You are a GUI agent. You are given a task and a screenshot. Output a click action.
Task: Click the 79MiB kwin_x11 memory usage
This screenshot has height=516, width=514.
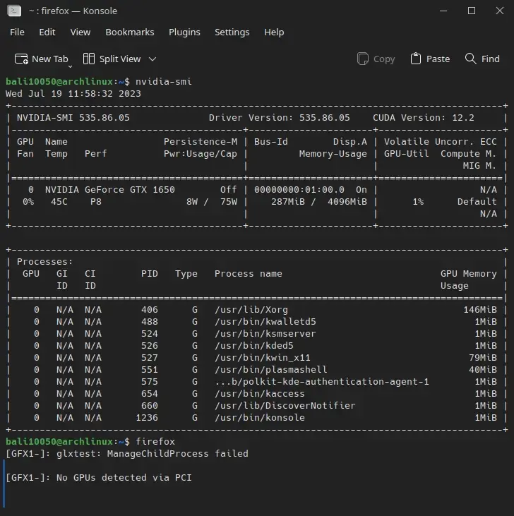click(483, 358)
